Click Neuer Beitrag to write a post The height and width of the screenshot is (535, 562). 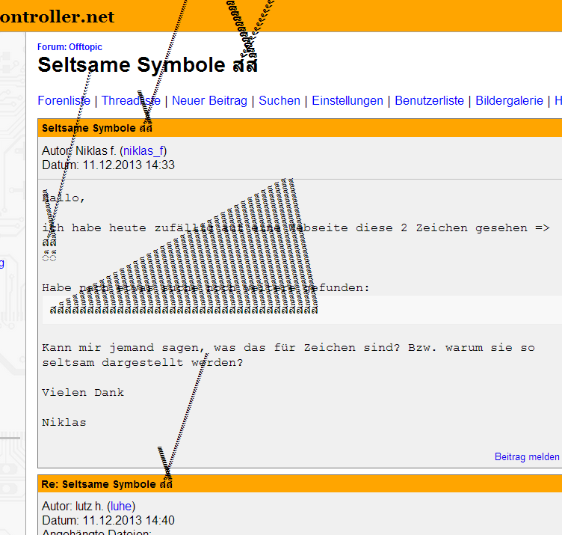click(x=209, y=100)
